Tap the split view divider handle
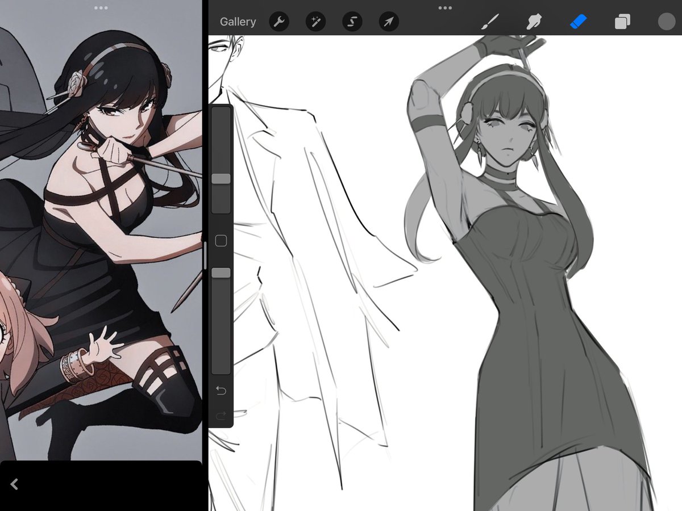Screen dimensions: 682x511 pyautogui.click(x=205, y=256)
